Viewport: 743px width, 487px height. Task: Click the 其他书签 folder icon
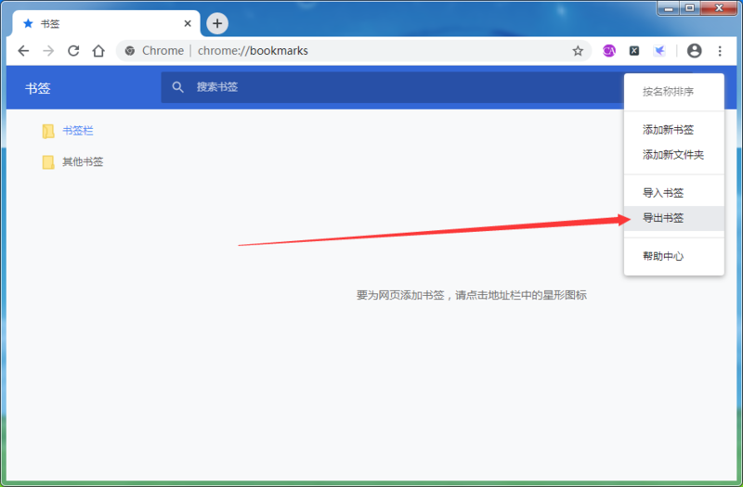(x=48, y=162)
